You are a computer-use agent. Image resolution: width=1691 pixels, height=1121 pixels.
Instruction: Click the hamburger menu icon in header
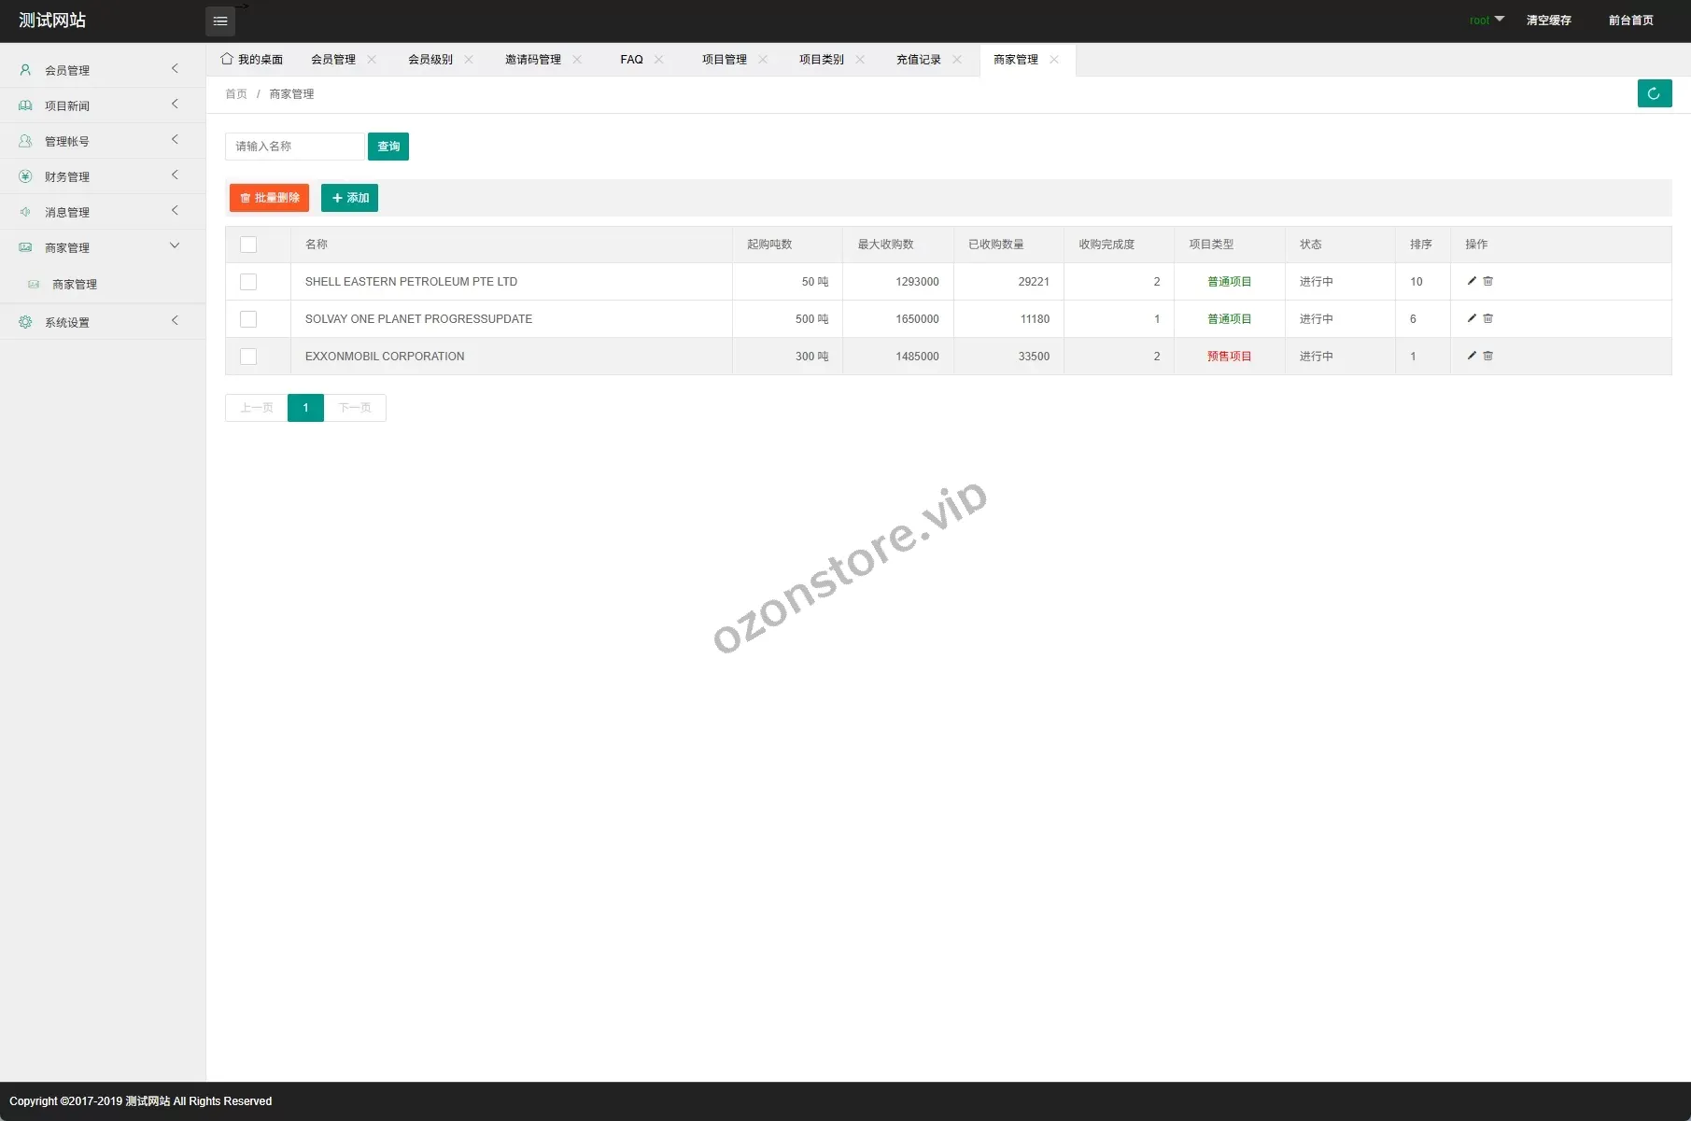click(x=220, y=21)
